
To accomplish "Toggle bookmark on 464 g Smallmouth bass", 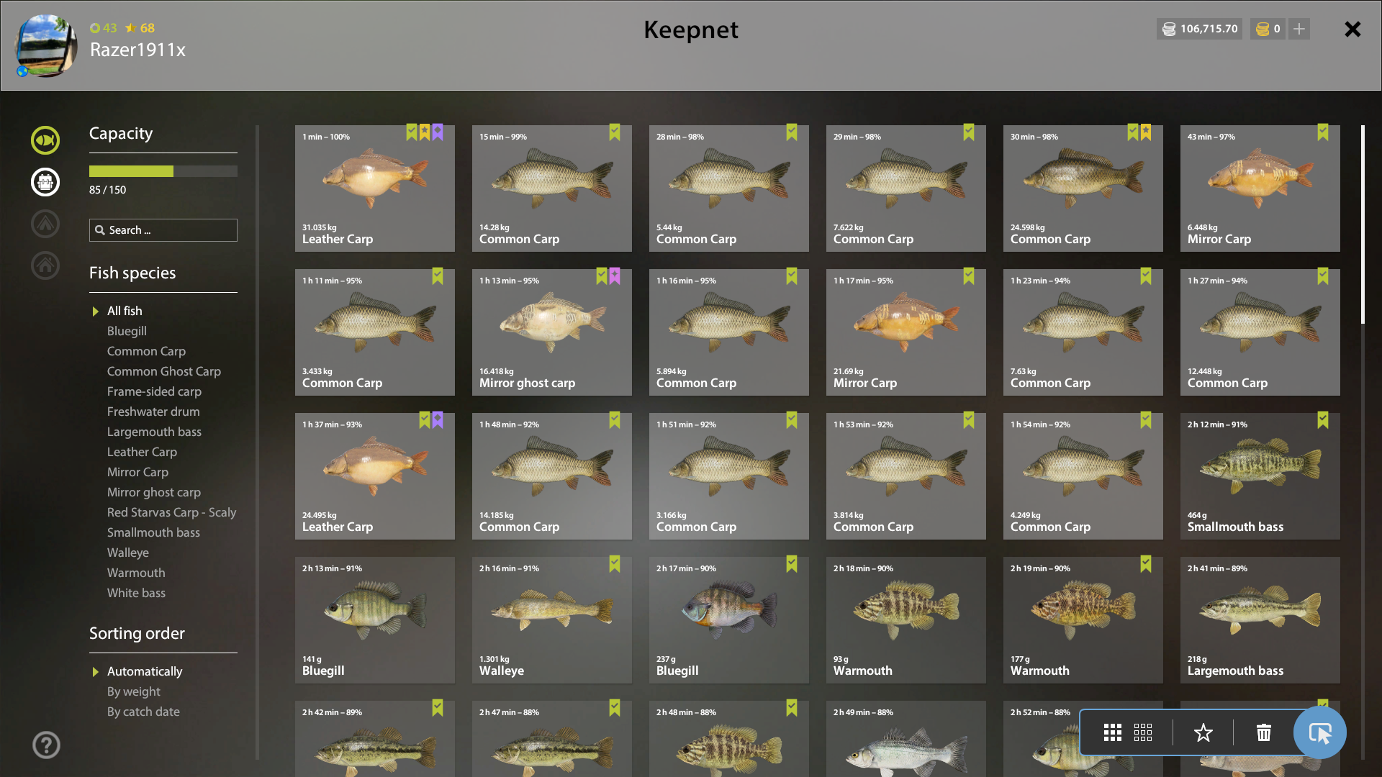I will coord(1323,419).
